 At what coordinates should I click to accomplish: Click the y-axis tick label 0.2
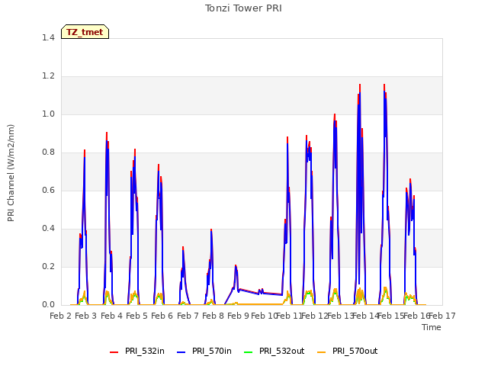(48, 266)
